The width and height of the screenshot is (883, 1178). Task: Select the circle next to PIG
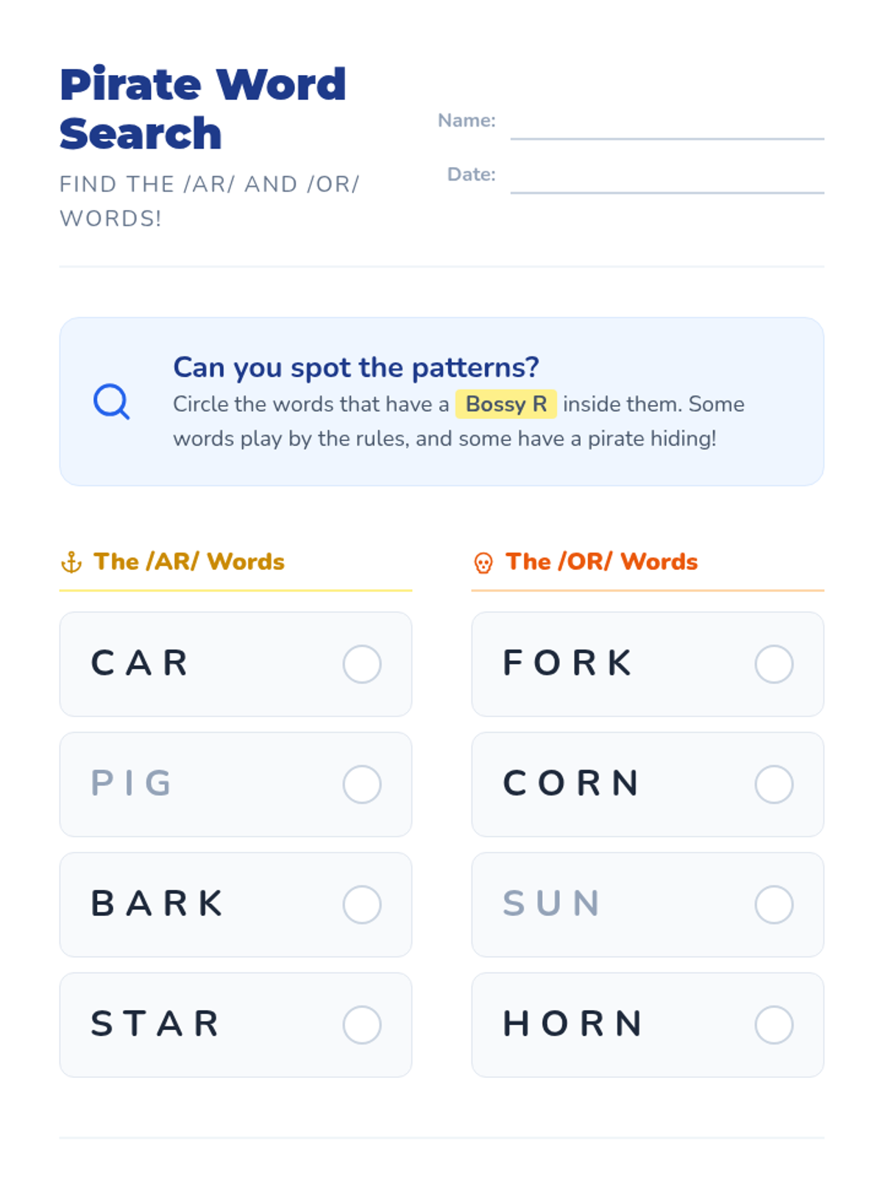coord(362,784)
